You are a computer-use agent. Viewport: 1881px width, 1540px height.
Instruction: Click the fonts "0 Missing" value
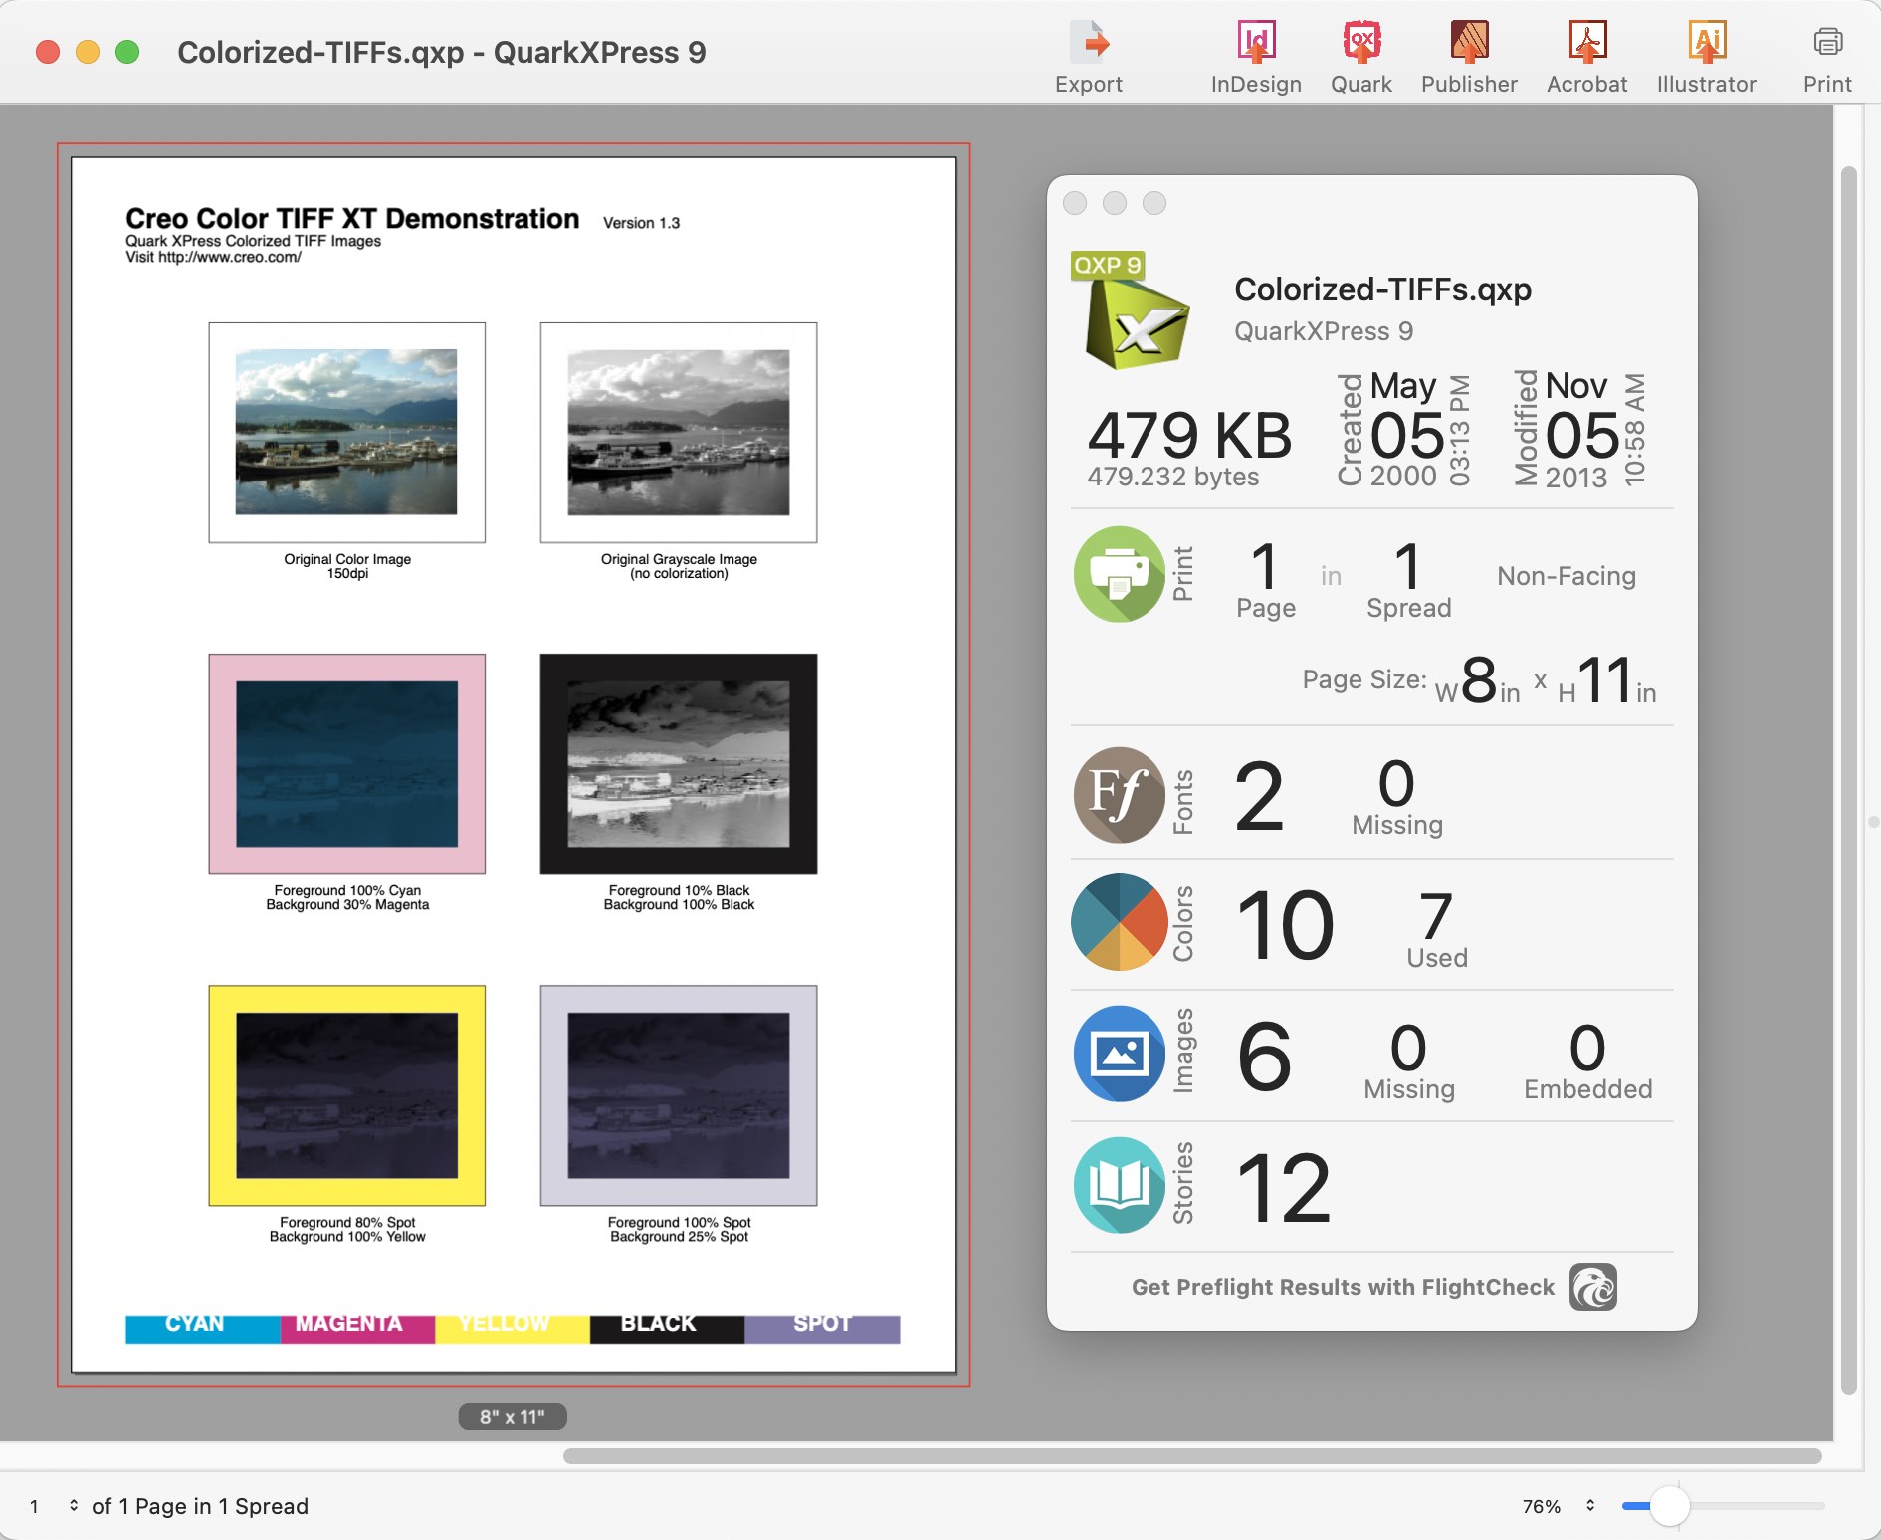tap(1397, 797)
